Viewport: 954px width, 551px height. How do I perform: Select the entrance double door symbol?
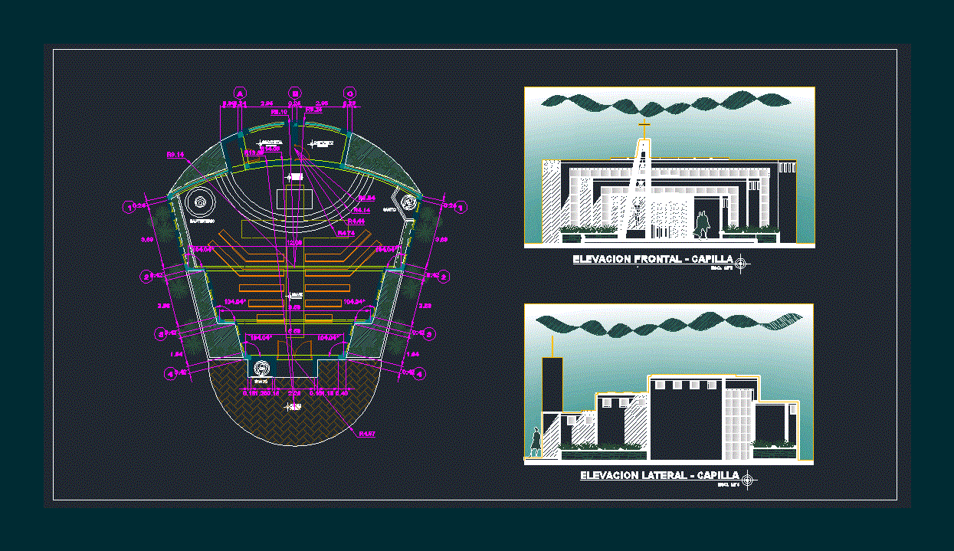(294, 349)
